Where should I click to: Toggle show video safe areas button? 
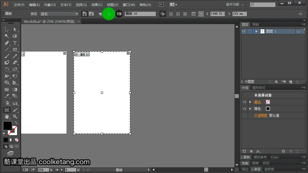185,14
